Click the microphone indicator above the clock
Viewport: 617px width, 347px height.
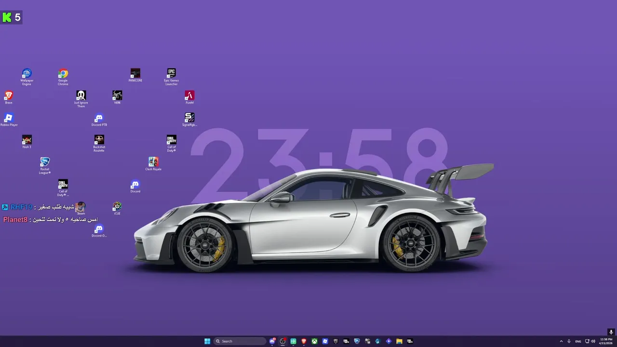pos(611,332)
